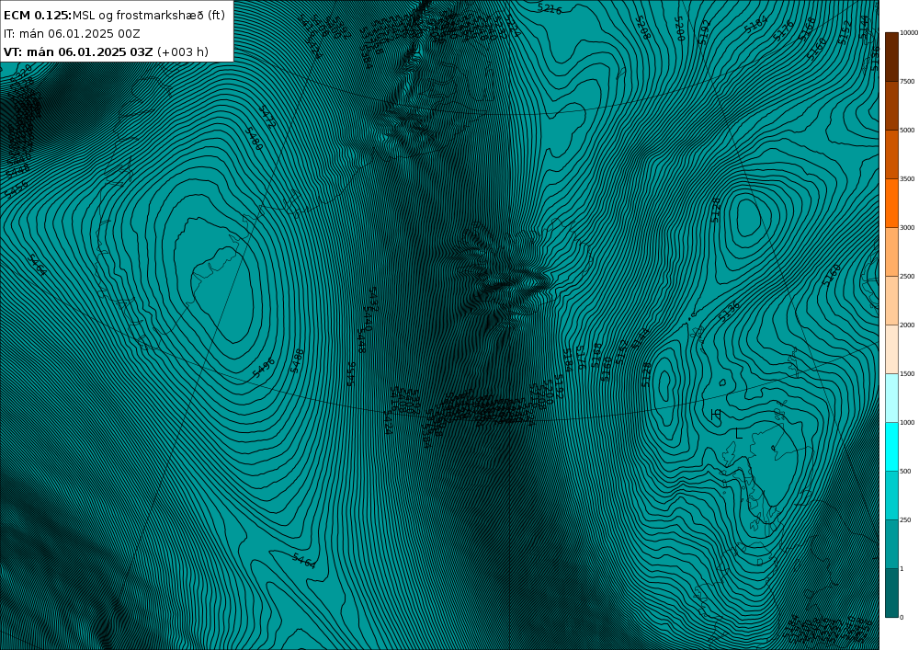Click the '10000' colorbar tick label

tap(909, 33)
